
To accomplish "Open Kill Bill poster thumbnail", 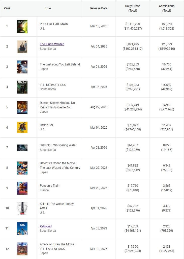I will 22,208.
